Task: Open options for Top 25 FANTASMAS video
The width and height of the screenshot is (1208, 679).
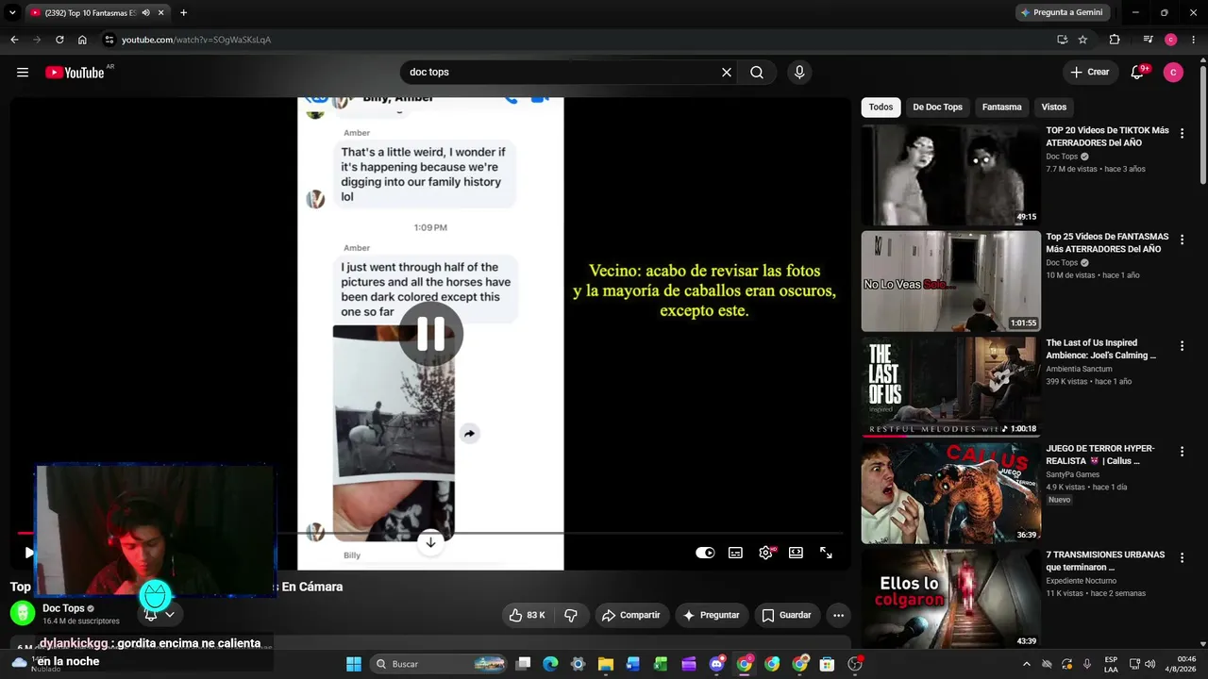Action: (x=1182, y=240)
